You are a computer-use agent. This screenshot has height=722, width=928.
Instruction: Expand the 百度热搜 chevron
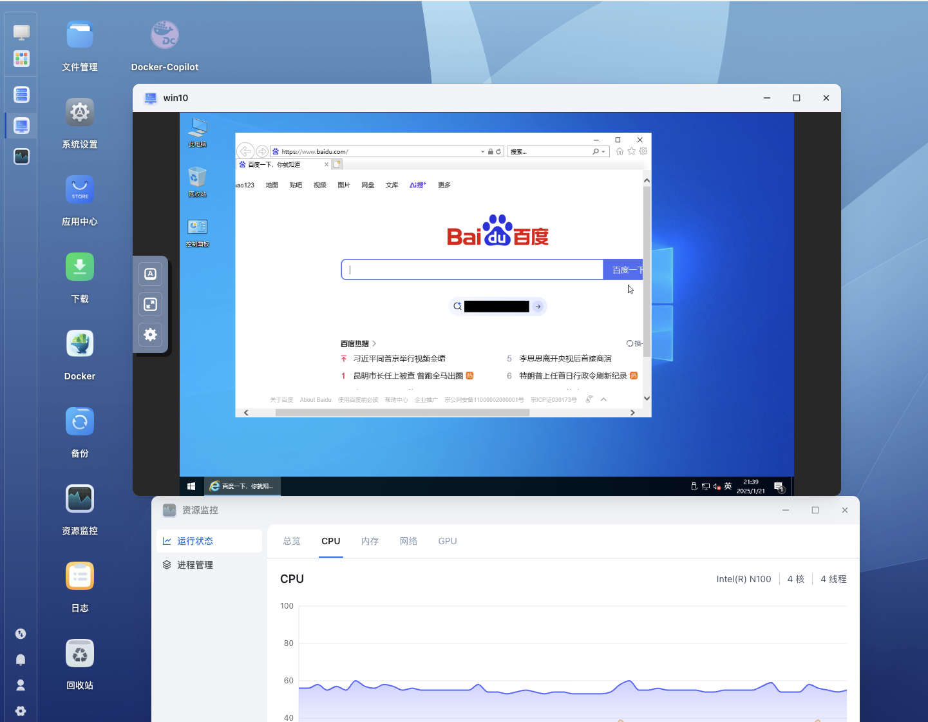[374, 344]
